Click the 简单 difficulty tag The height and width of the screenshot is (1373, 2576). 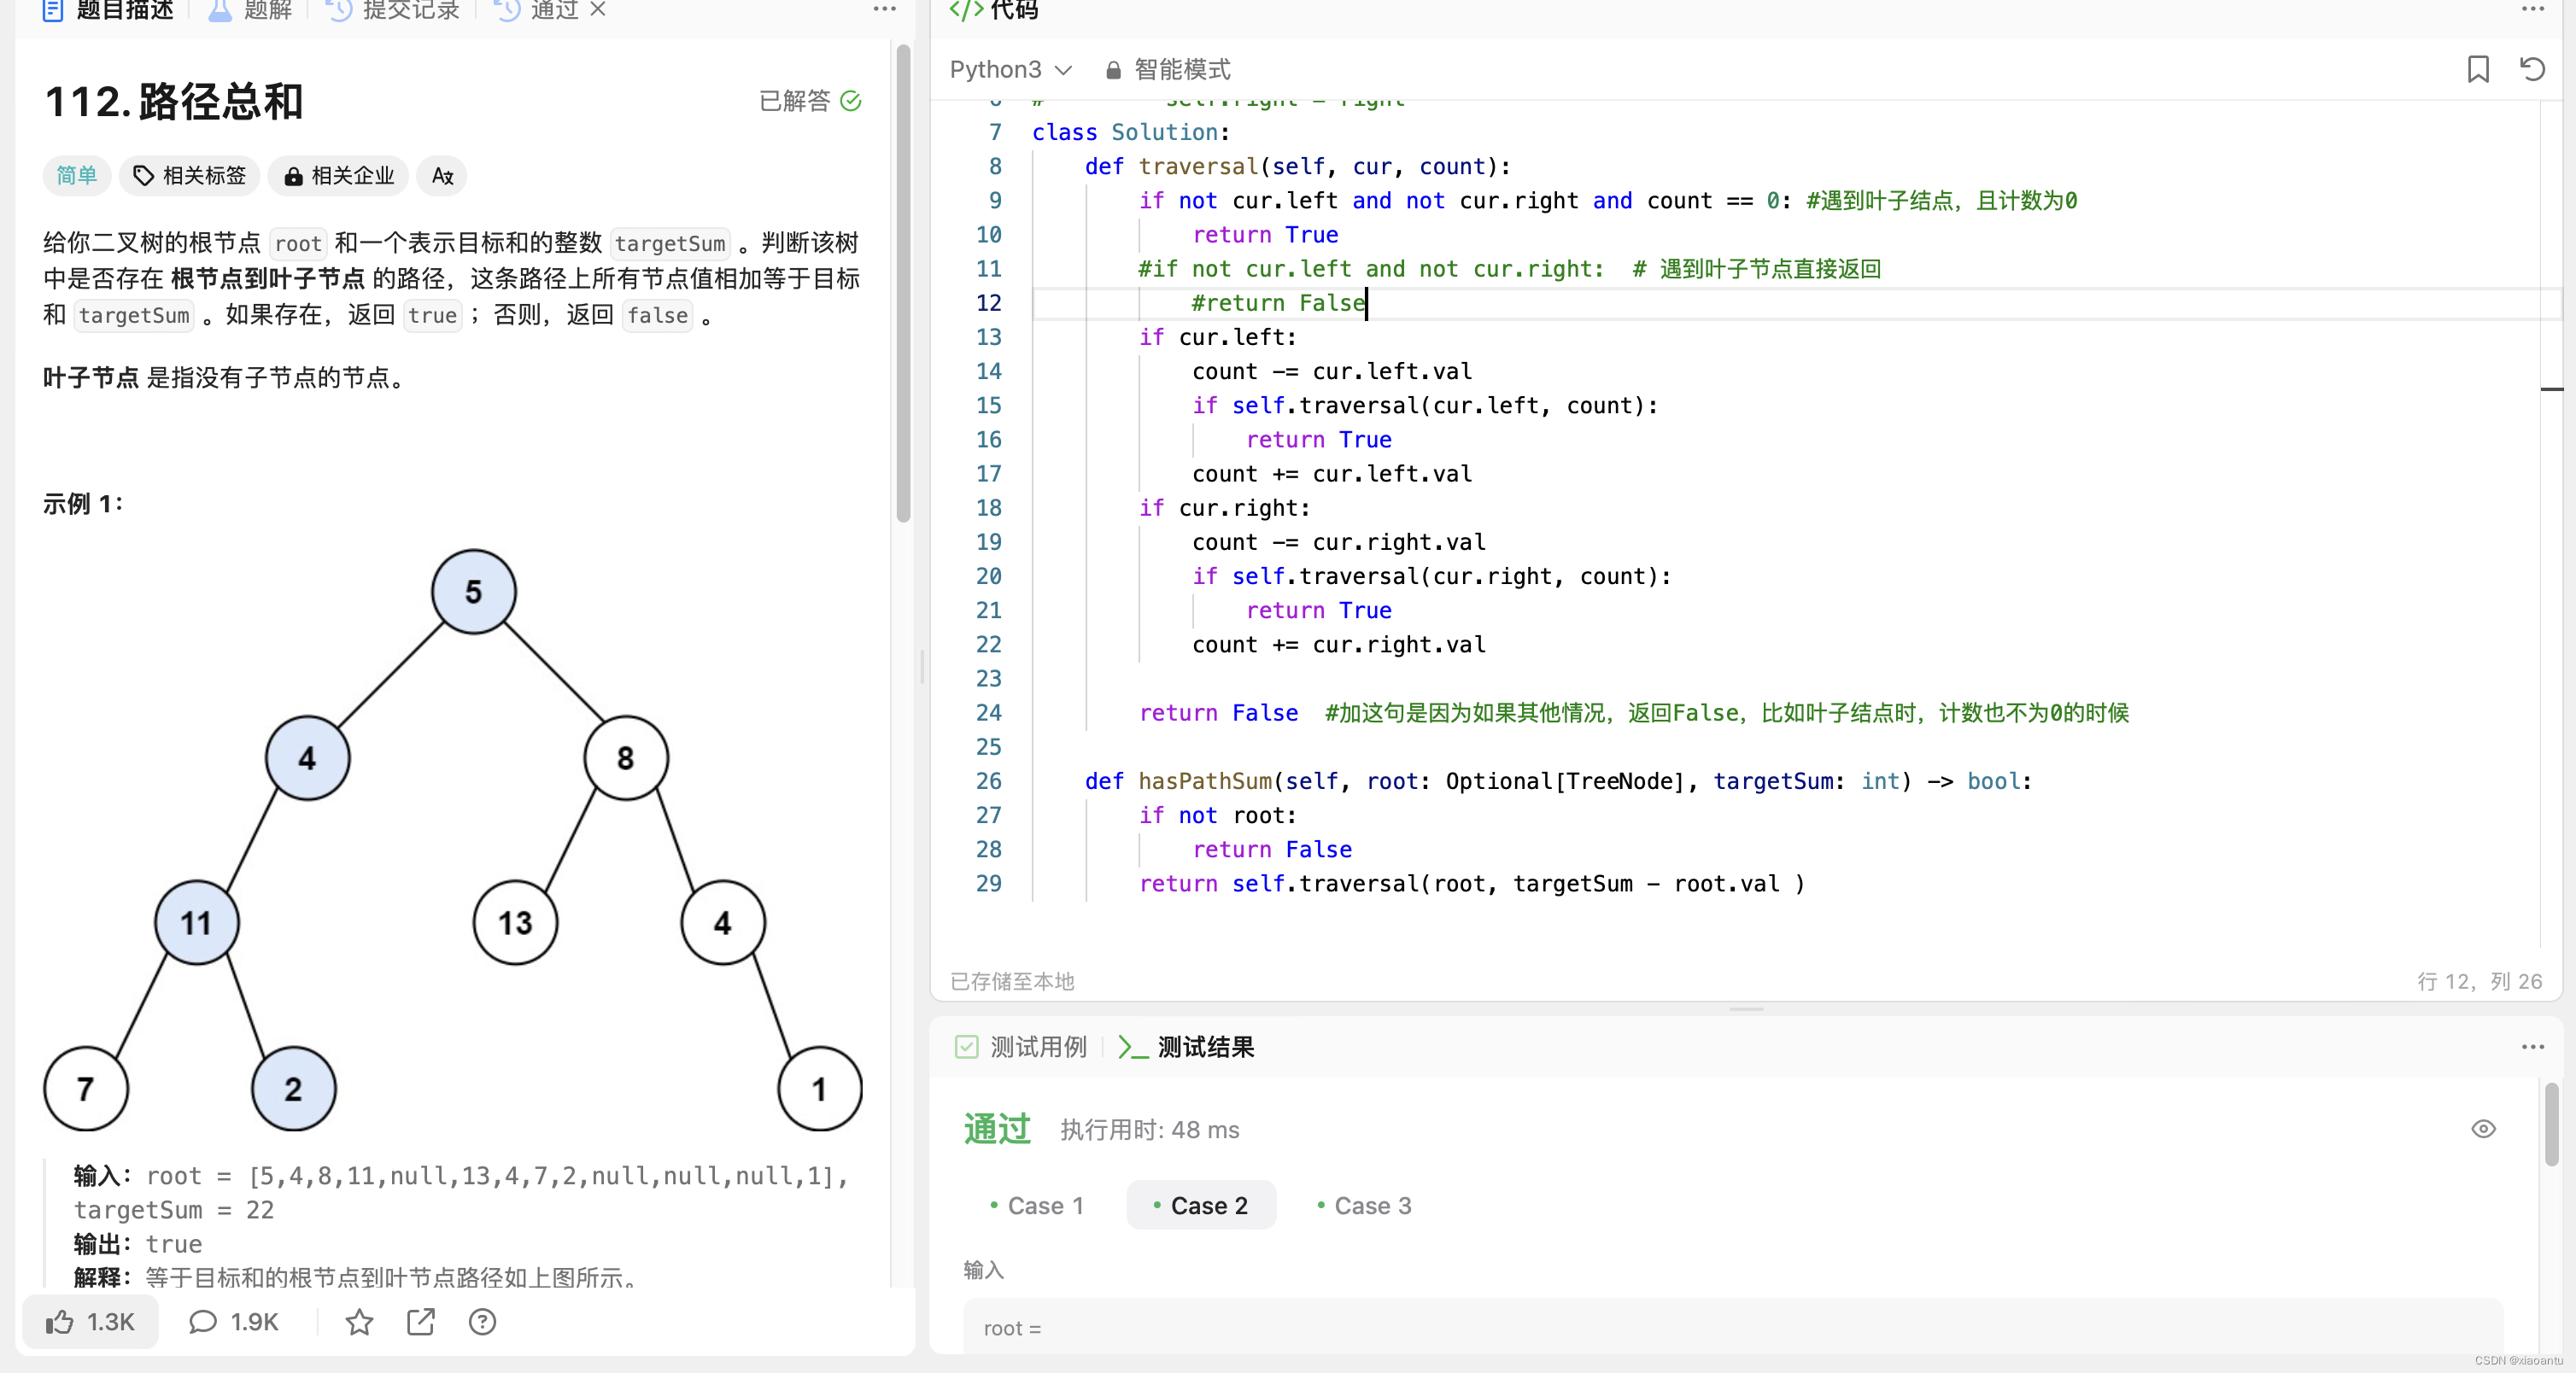(76, 175)
